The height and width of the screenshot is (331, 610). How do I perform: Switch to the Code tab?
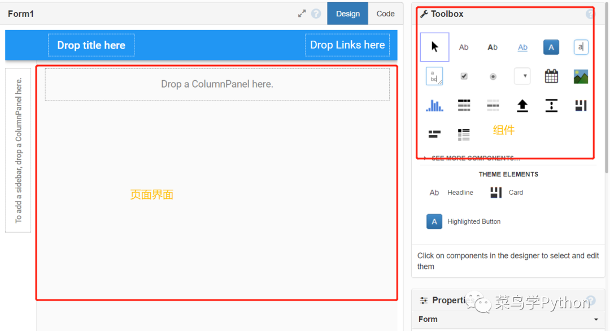point(386,14)
